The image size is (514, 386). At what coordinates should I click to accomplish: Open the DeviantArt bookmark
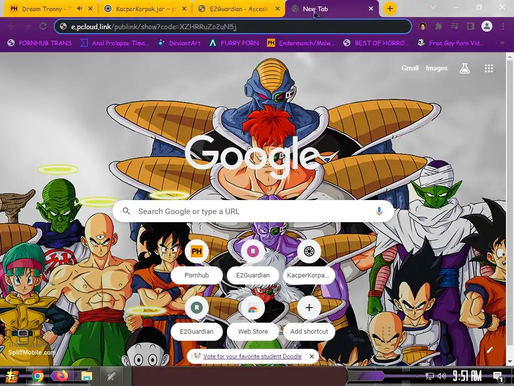[179, 43]
